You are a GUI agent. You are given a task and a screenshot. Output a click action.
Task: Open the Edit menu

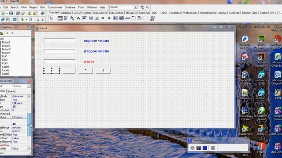(6, 7)
